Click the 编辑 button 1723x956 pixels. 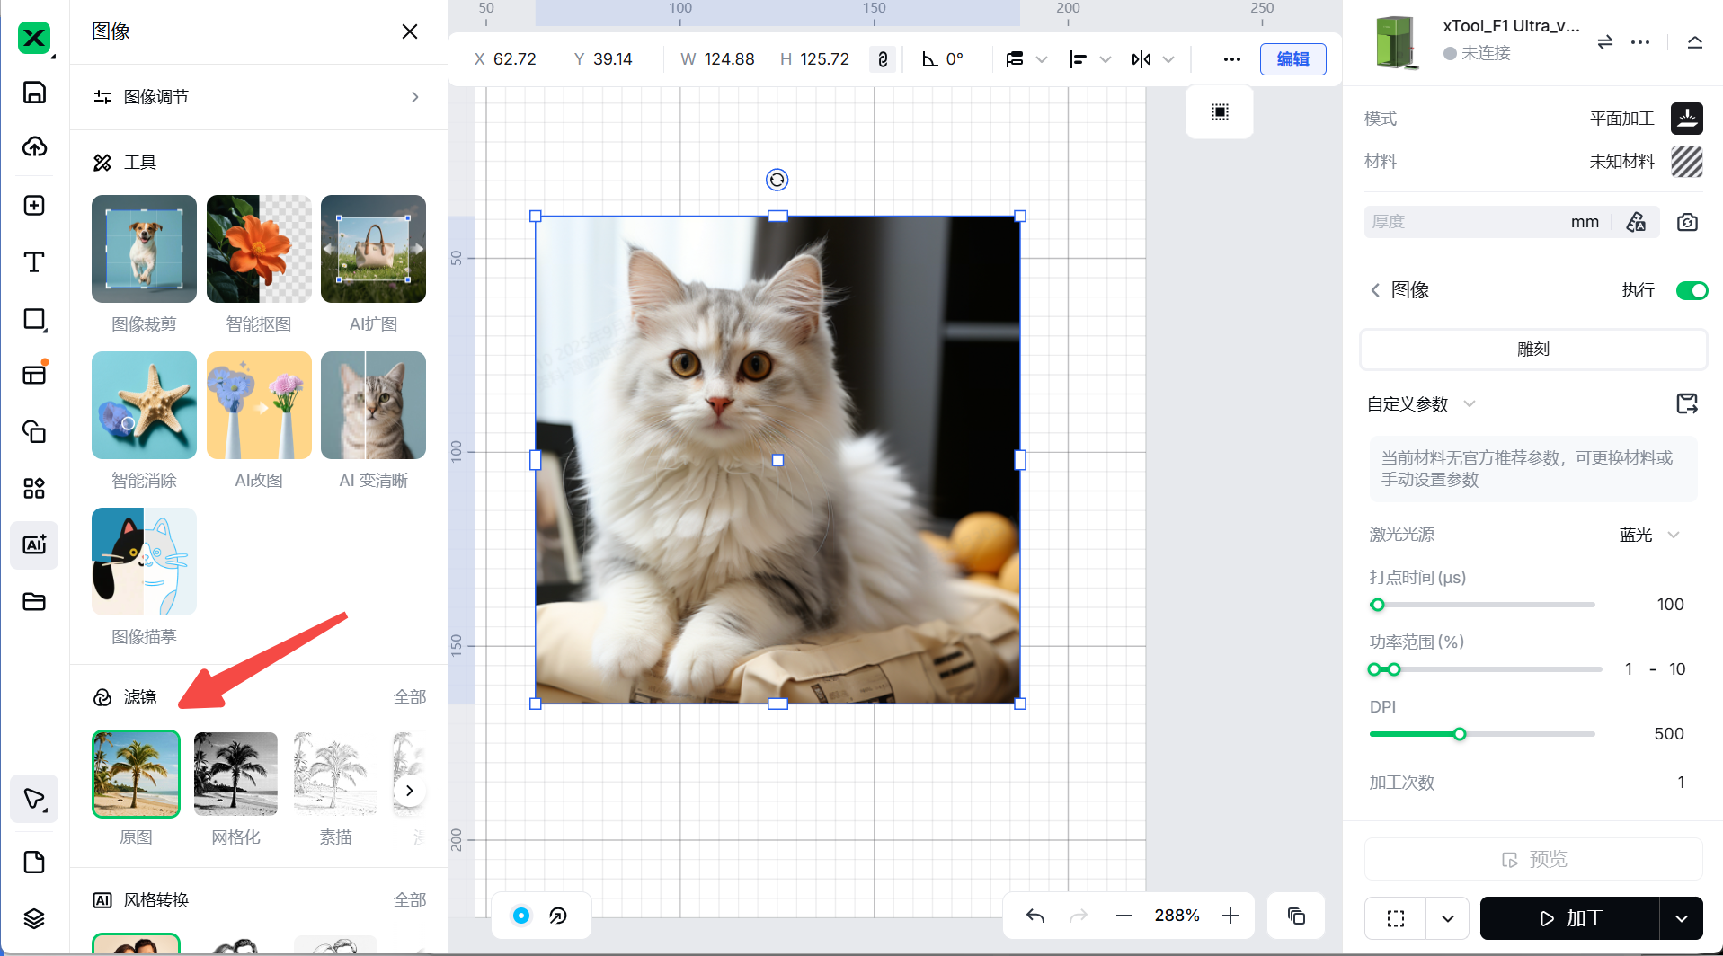(1292, 59)
